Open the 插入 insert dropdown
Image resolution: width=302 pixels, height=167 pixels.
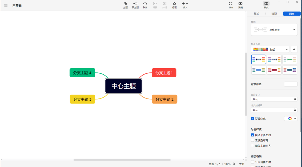[x=184, y=5]
